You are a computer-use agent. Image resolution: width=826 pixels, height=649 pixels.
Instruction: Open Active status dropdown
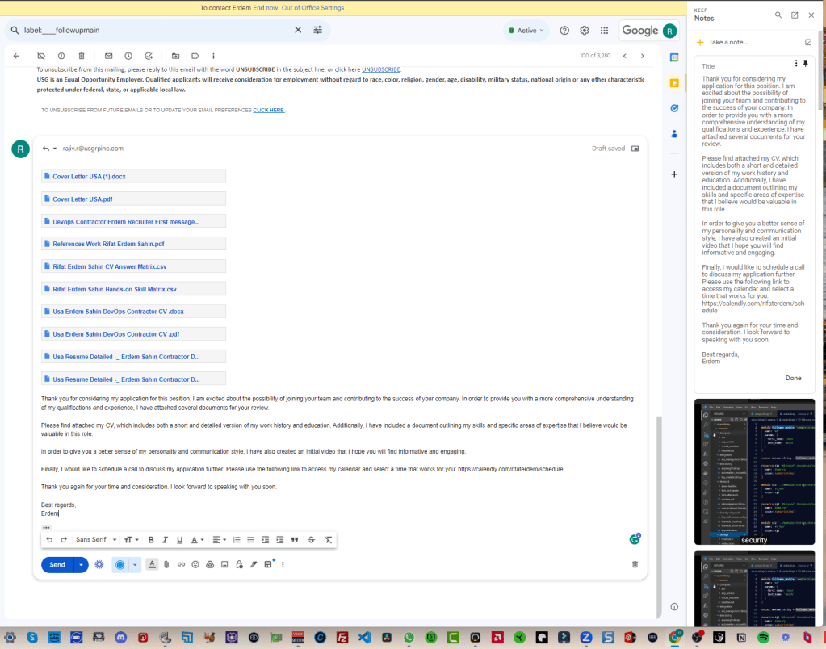[526, 31]
